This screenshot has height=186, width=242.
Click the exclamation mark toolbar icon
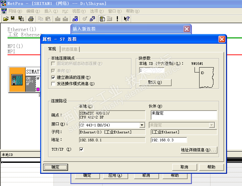click(117, 19)
